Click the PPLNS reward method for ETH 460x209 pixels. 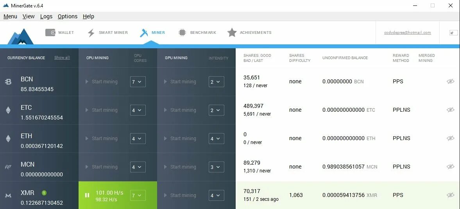point(401,138)
